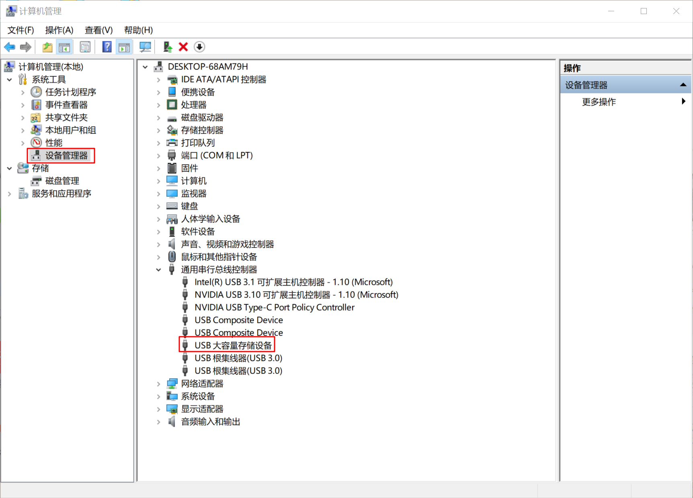
Task: Toggle the Show/Hide action pane icon
Action: point(124,47)
